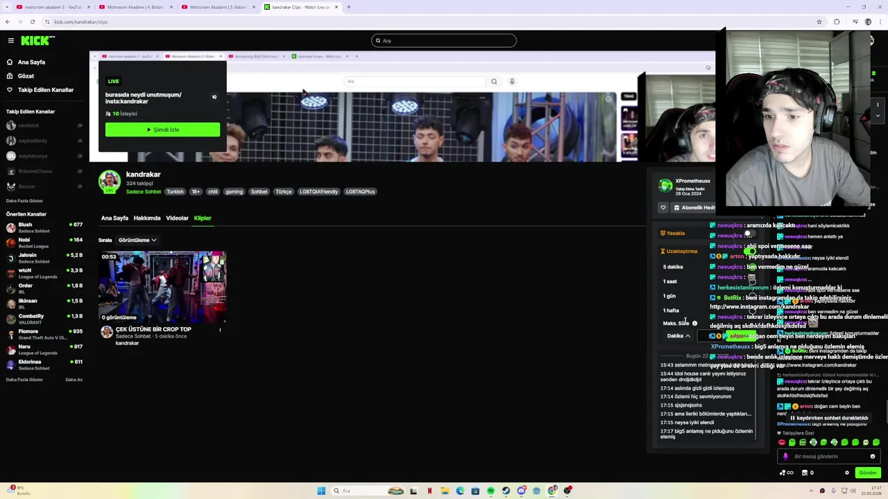Viewport: 888px width, 499px height.
Task: Open Windows Start menu
Action: pos(321,491)
